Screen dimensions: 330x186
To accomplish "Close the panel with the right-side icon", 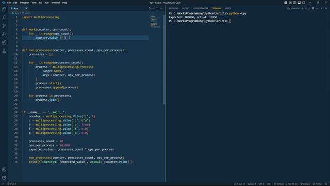I will pos(326,8).
